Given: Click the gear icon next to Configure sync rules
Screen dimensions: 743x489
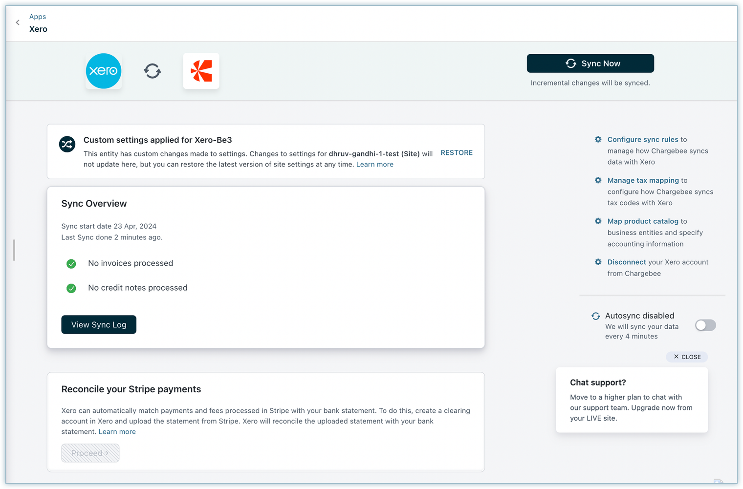Looking at the screenshot, I should [x=598, y=140].
